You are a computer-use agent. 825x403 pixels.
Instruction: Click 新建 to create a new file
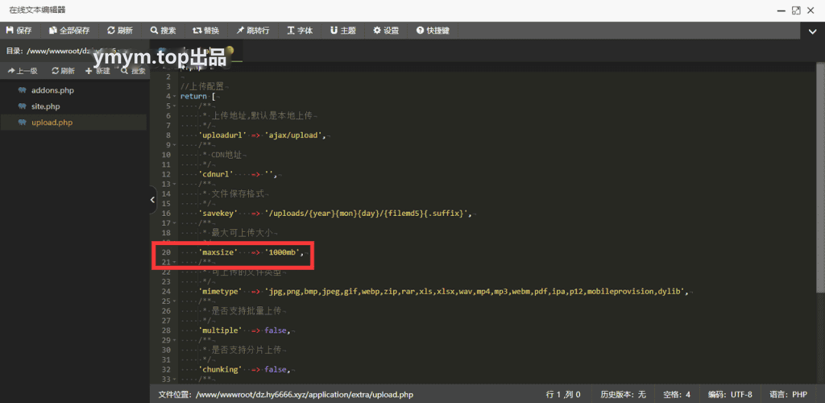(x=97, y=71)
